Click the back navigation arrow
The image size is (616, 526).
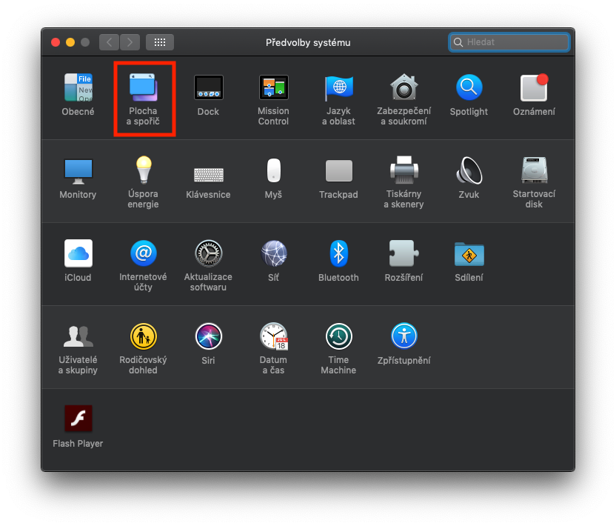tap(109, 42)
